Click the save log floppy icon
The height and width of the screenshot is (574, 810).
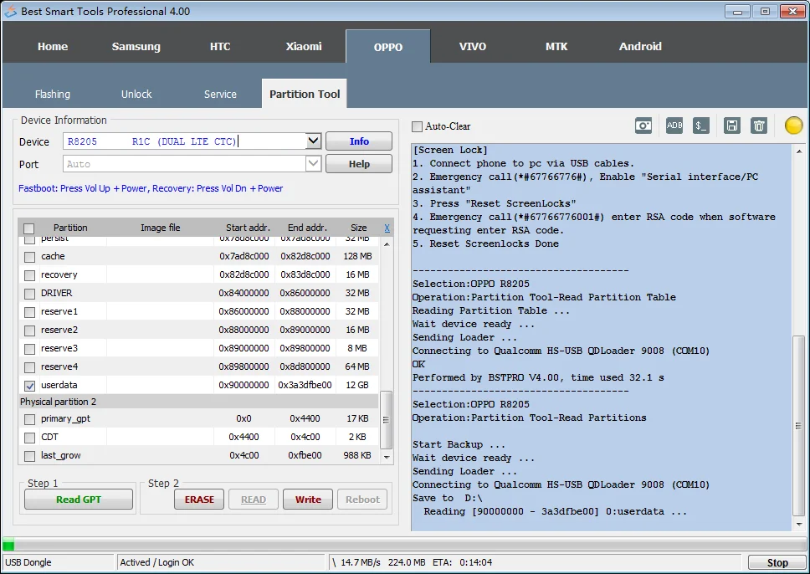731,126
